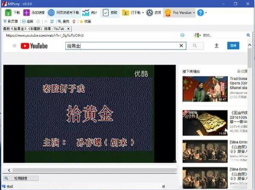The width and height of the screenshot is (255, 190).
Task: Click the greyed forward arrow icon
Action: click(x=38, y=21)
